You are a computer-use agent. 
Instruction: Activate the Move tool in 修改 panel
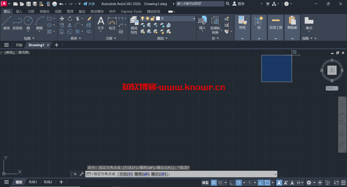pyautogui.click(x=62, y=19)
